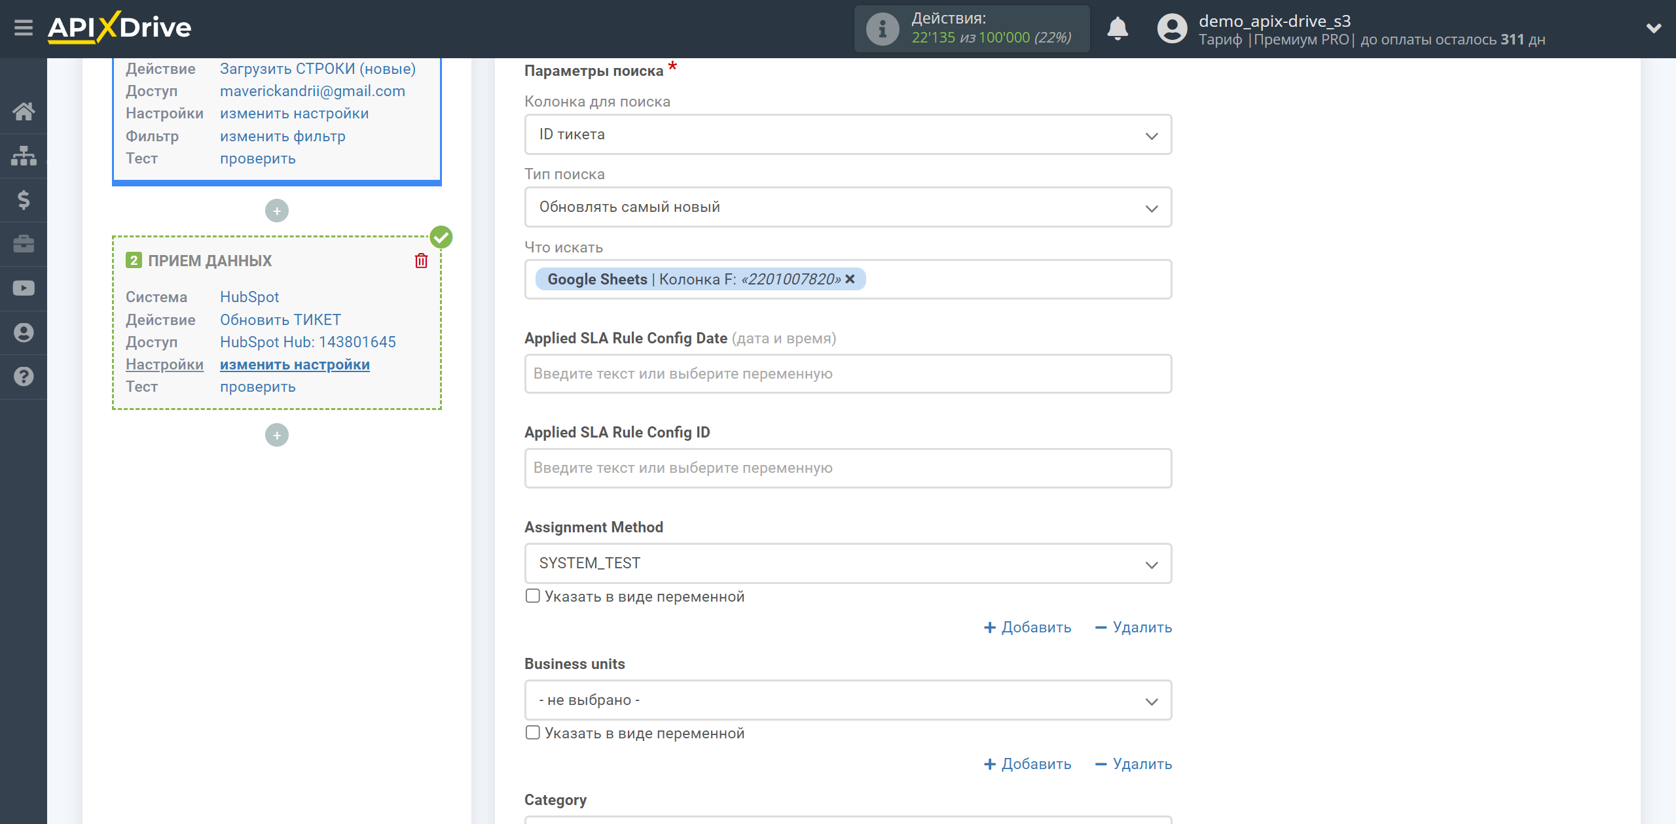Open Загрузить СТРОКИ (новые) link

coord(318,69)
